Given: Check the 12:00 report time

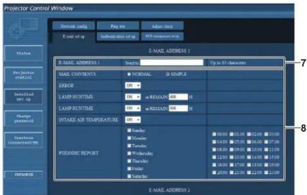Looking at the screenshot, I should (214, 157).
